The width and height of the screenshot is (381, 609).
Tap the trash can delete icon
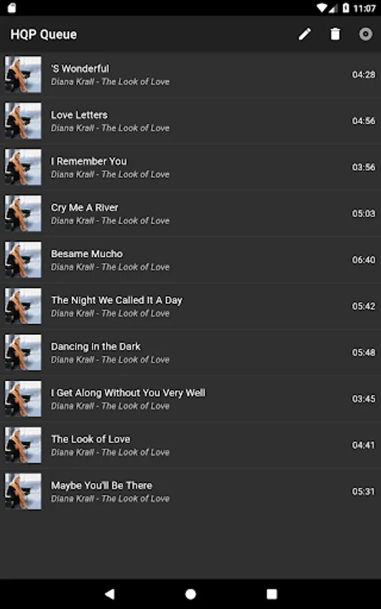335,35
